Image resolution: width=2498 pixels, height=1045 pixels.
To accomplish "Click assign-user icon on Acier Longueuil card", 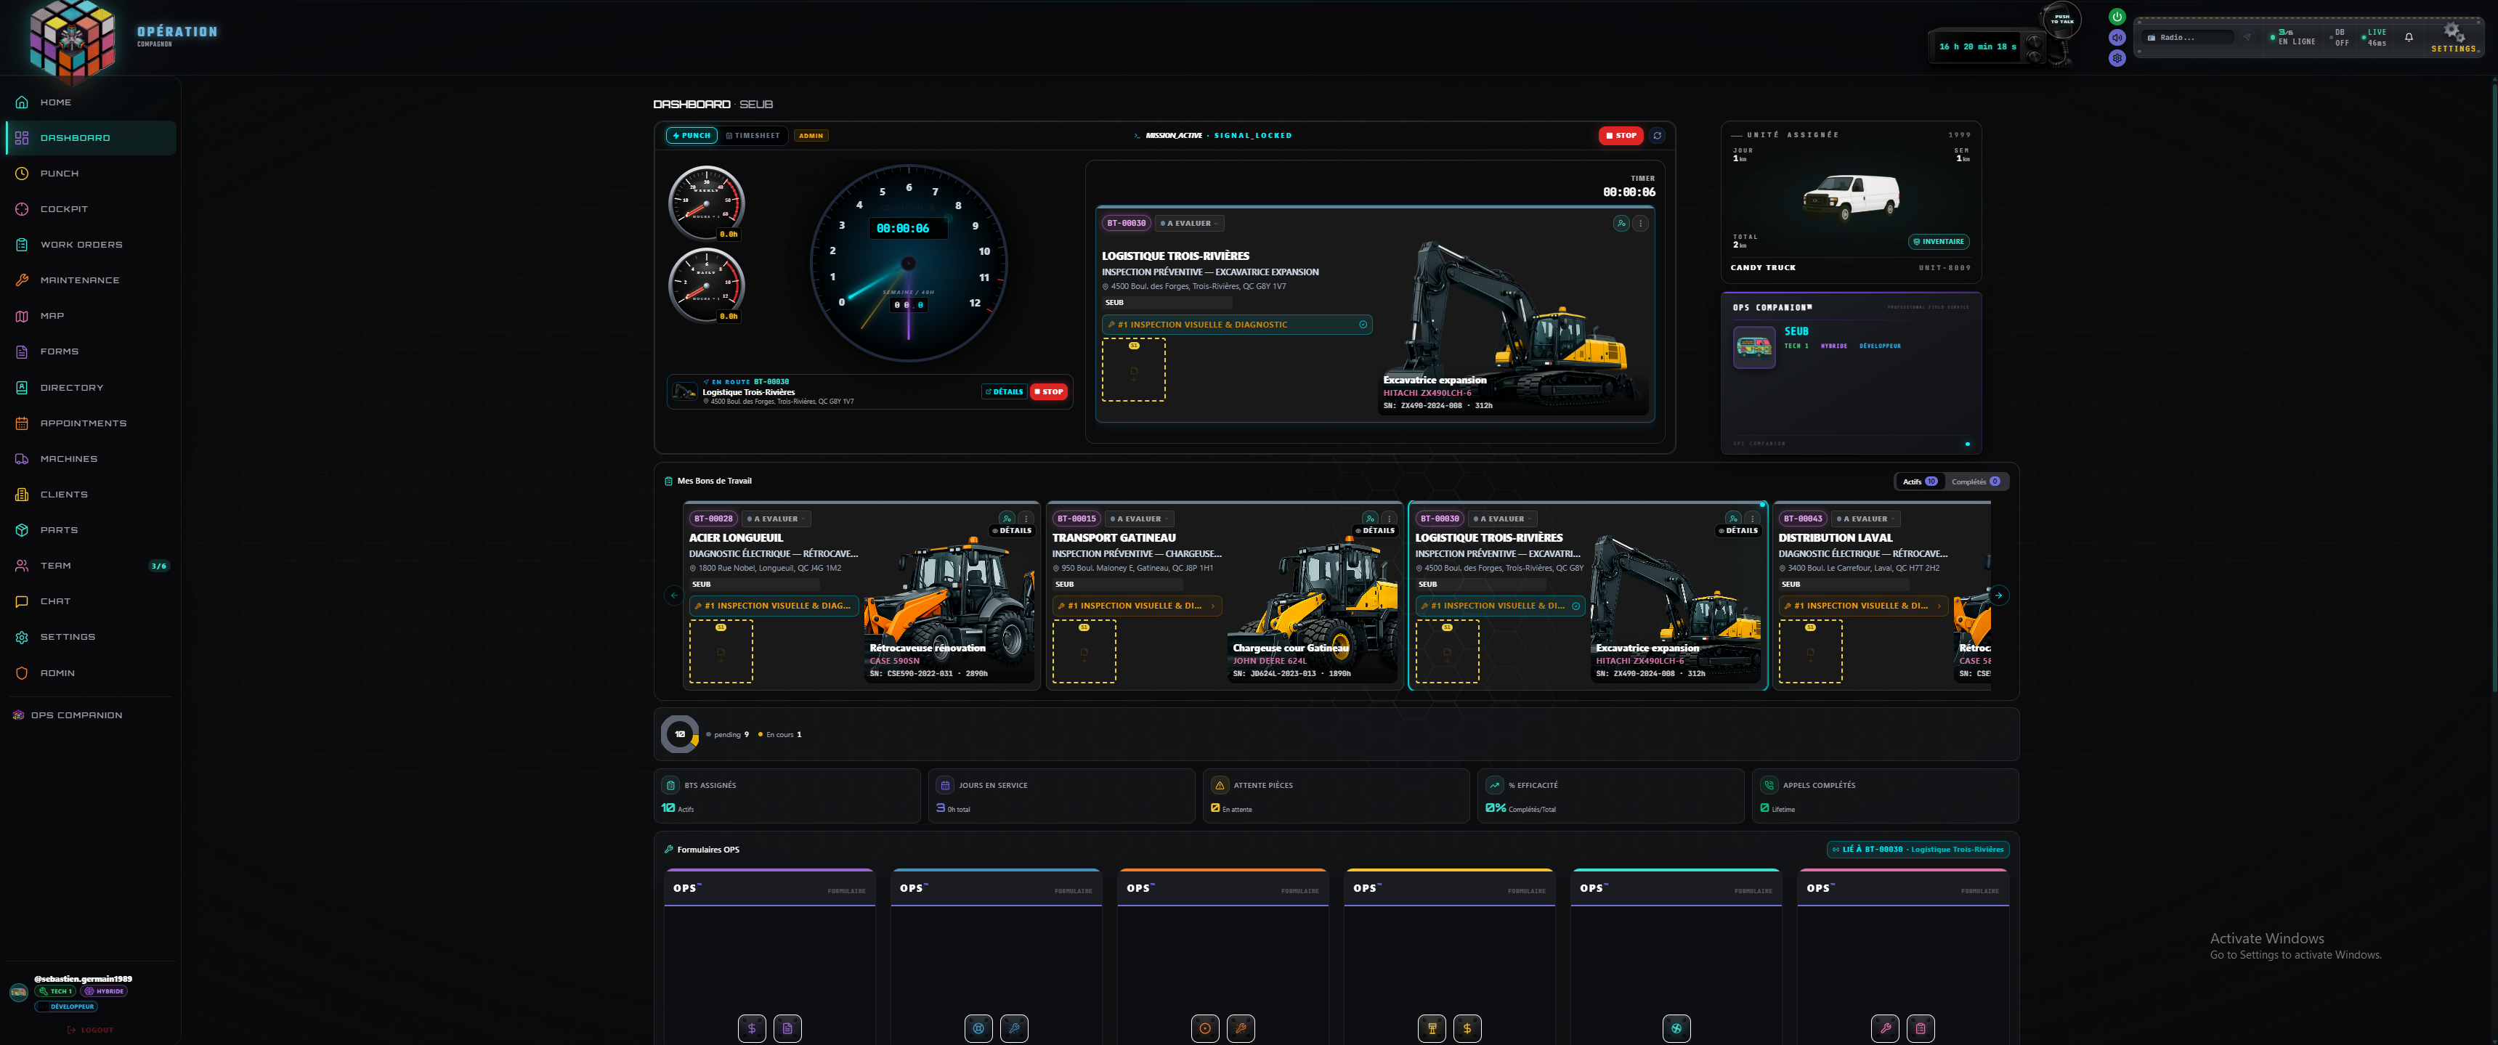I will tap(1007, 519).
